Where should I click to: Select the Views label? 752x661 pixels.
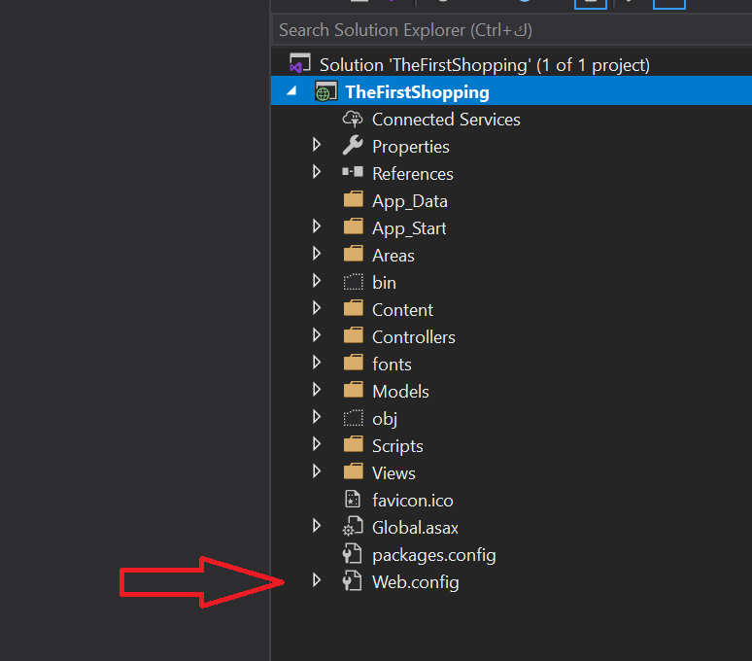[x=393, y=473]
